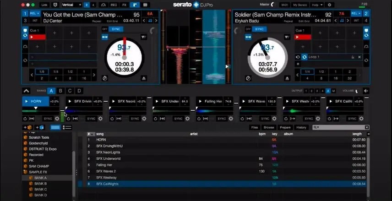Click HORN slot repeat icon
Screen dimensions: 392x201
tap(25, 119)
